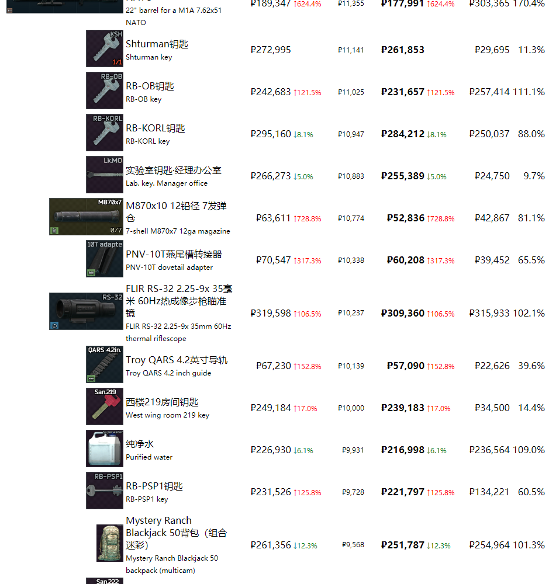Select the ₽9,568 fee in Blackjack row
The height and width of the screenshot is (584, 549).
[353, 545]
